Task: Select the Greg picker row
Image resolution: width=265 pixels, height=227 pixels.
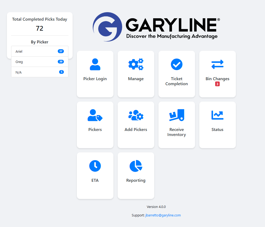Action: 40,62
